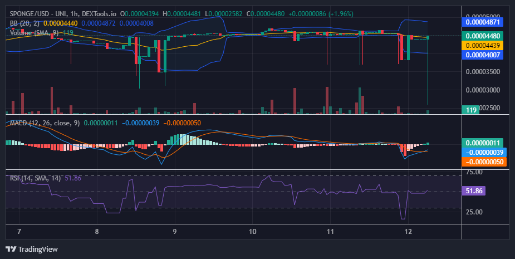Click the blue 0.00004007 price axis label
This screenshot has height=259, width=515.
[x=483, y=55]
